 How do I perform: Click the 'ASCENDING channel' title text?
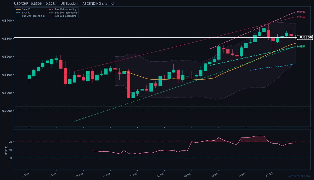pyautogui.click(x=98, y=4)
